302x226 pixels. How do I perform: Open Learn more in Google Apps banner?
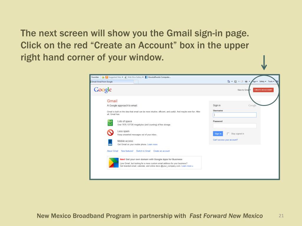(187, 166)
